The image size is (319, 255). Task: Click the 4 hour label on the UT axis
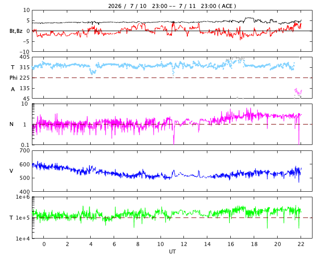coord(91,244)
